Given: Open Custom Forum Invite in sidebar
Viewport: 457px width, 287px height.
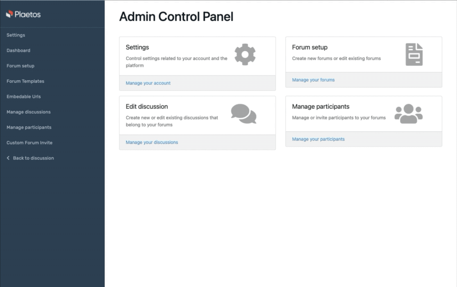Looking at the screenshot, I should click(x=29, y=143).
